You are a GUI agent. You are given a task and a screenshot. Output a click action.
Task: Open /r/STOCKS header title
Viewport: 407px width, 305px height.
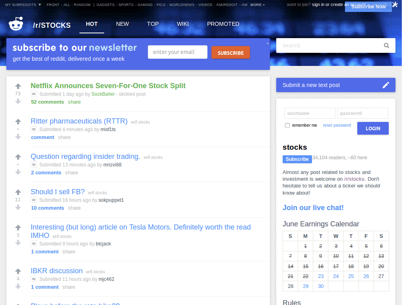[52, 25]
